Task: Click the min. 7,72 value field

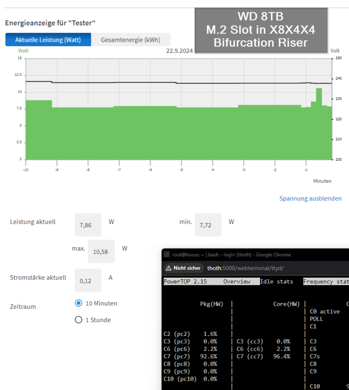Action: click(x=208, y=225)
